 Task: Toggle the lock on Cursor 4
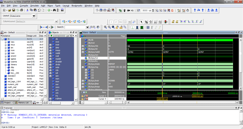tap(83, 99)
